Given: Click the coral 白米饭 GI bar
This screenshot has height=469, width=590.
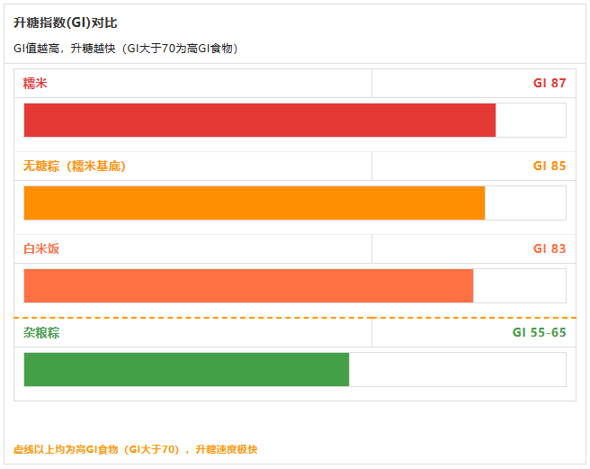Looking at the screenshot, I should 248,286.
